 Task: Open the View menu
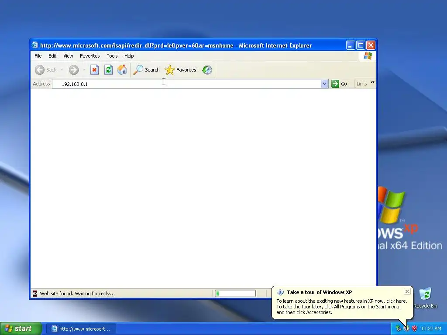(68, 56)
